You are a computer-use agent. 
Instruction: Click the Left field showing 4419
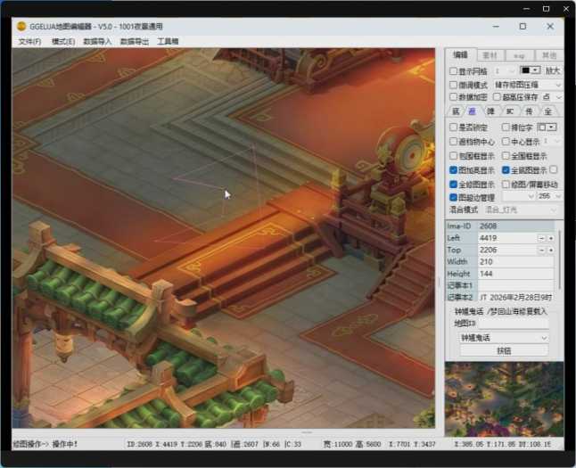[507, 238]
